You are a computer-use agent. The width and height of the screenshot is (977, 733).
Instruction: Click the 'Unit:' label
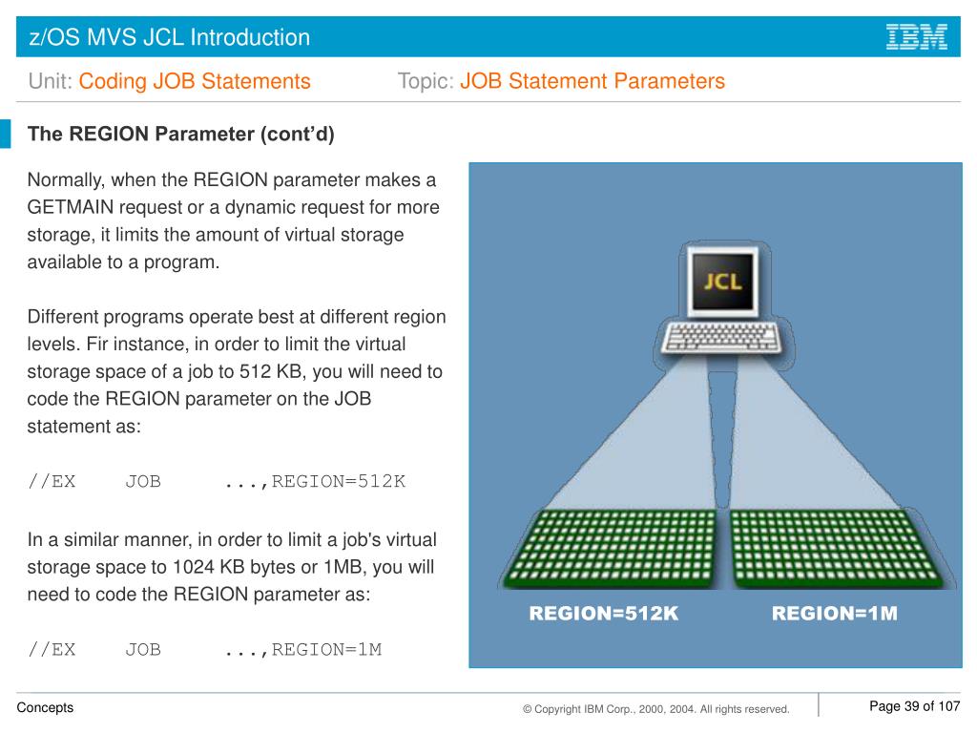pos(51,81)
